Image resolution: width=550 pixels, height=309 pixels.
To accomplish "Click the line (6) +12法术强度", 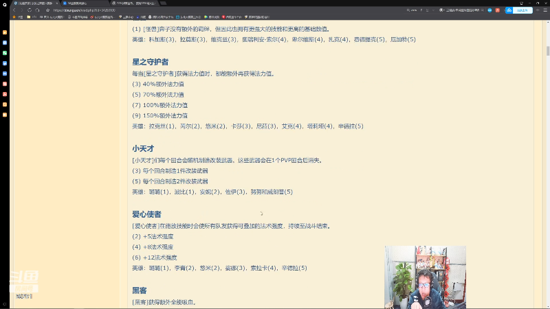I will 154,257.
